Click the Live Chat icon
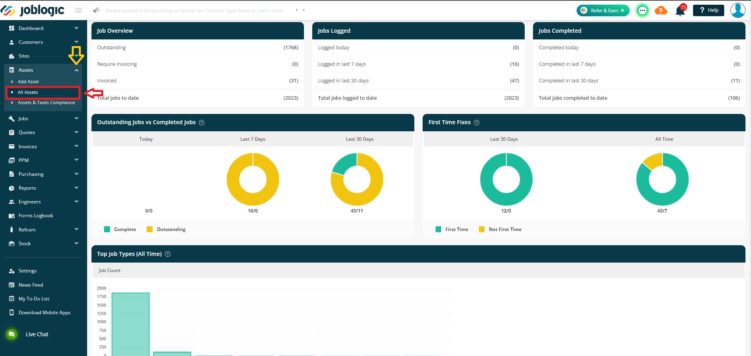This screenshot has width=751, height=356. [x=12, y=334]
